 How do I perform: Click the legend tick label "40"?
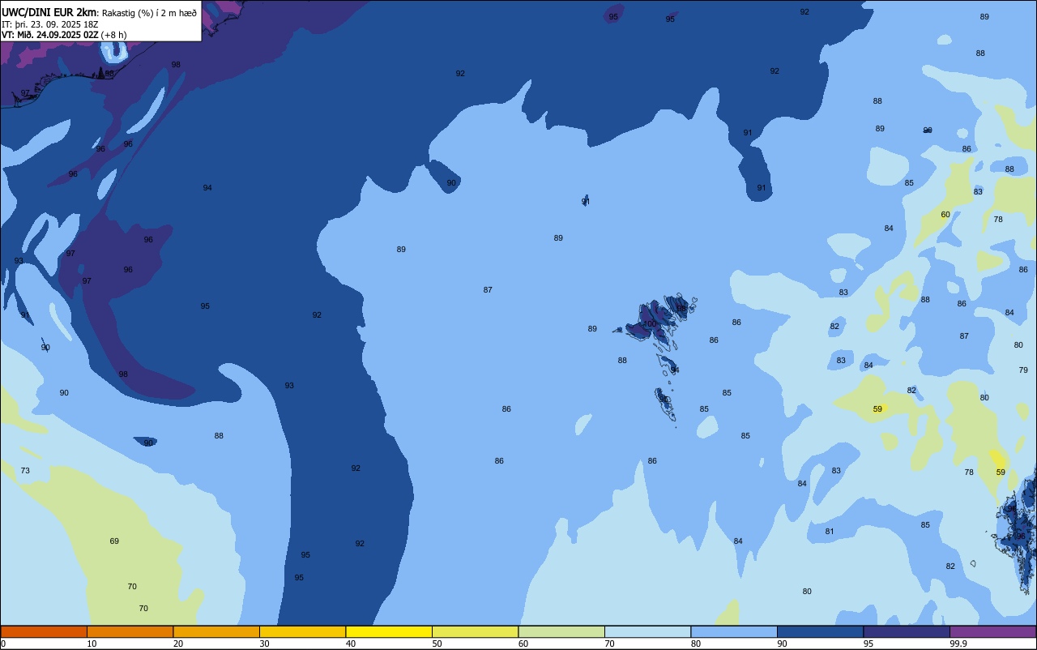pyautogui.click(x=351, y=644)
